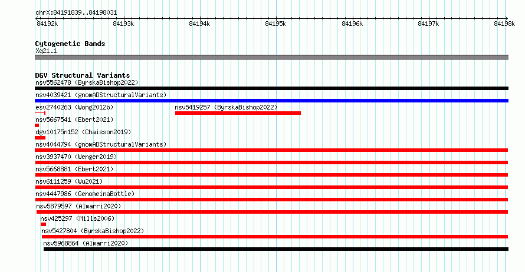Select the red nsv3937470 variant bar

[271, 162]
